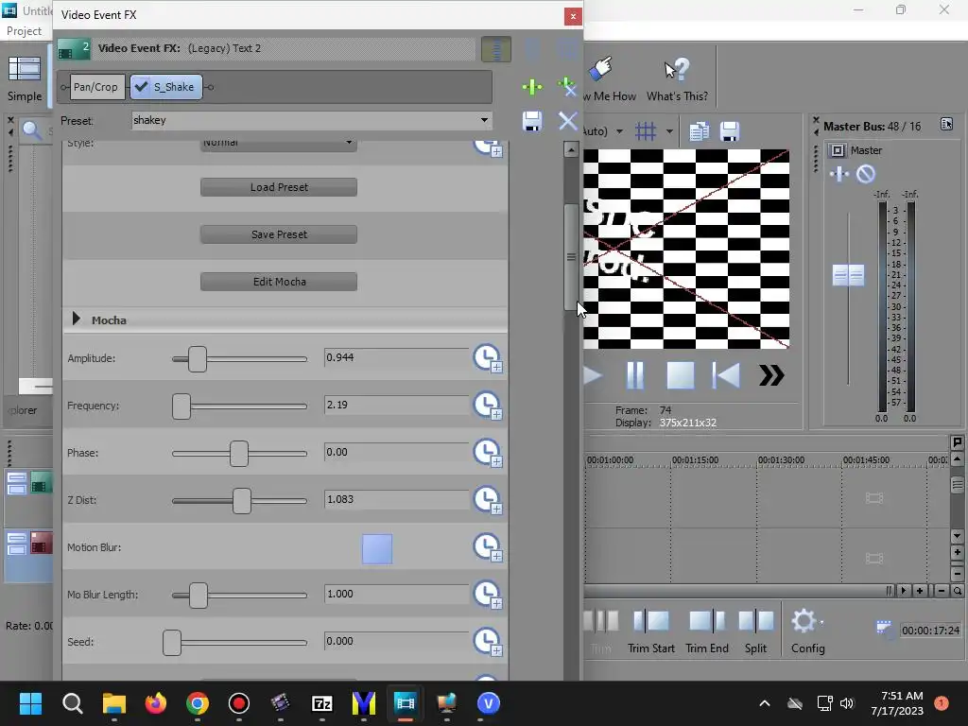Viewport: 968px width, 726px height.
Task: Click the Split button
Action: coord(755,631)
